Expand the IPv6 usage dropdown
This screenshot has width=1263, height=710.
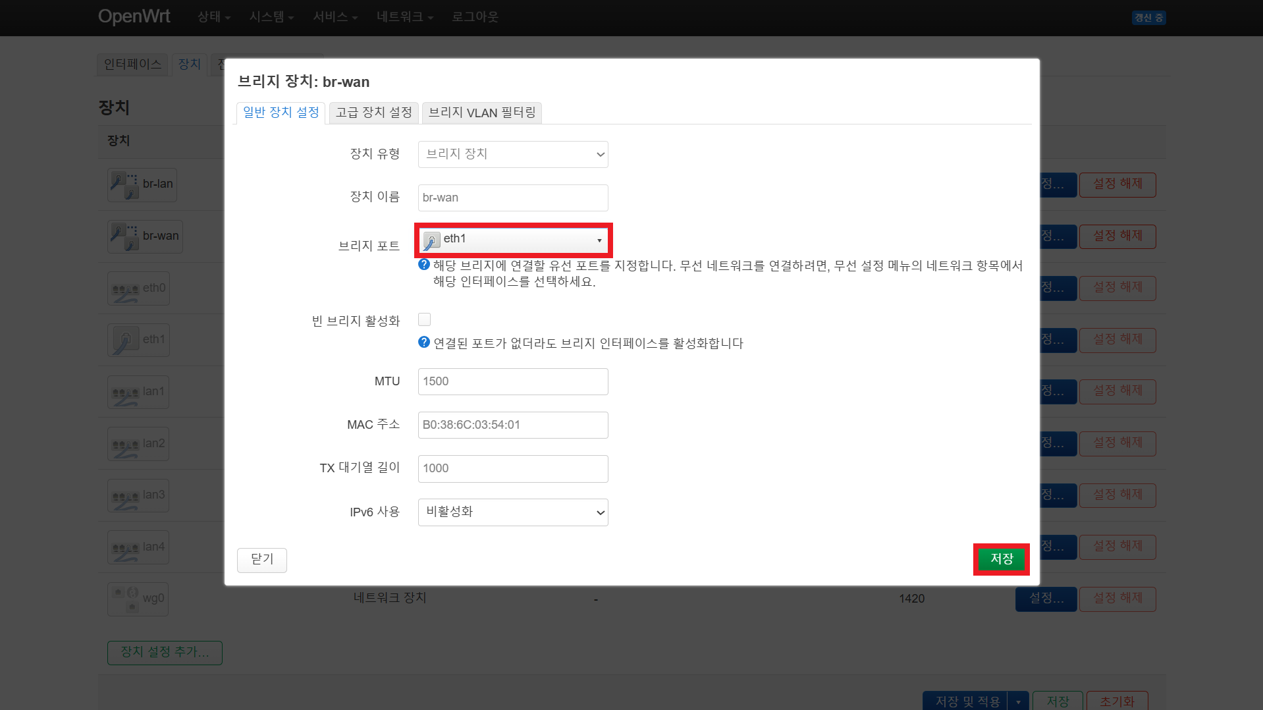[513, 512]
